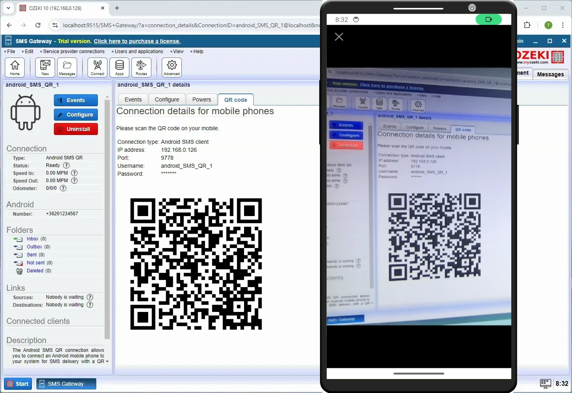Open the Outbox folder link

(x=34, y=247)
